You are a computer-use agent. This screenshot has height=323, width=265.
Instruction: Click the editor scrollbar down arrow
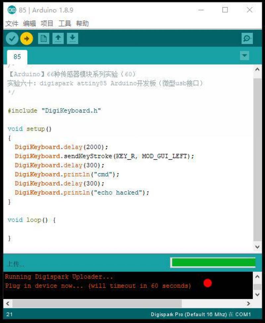pyautogui.click(x=257, y=247)
